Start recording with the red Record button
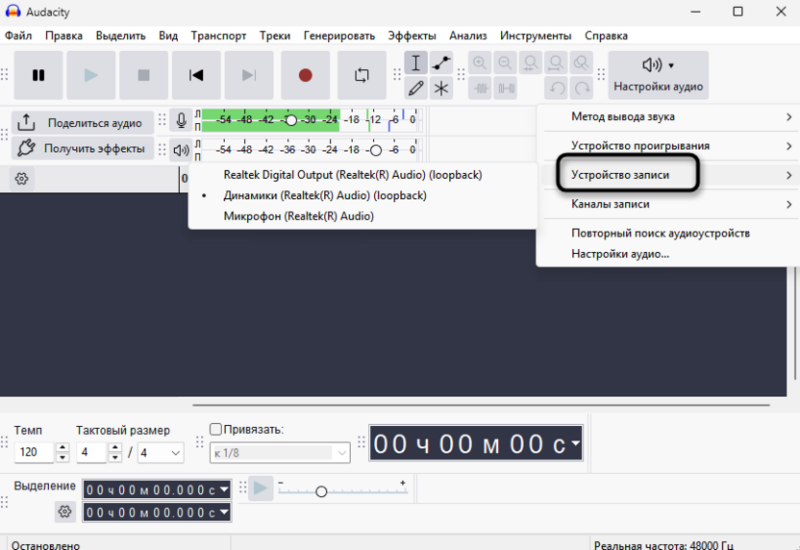 [x=305, y=75]
